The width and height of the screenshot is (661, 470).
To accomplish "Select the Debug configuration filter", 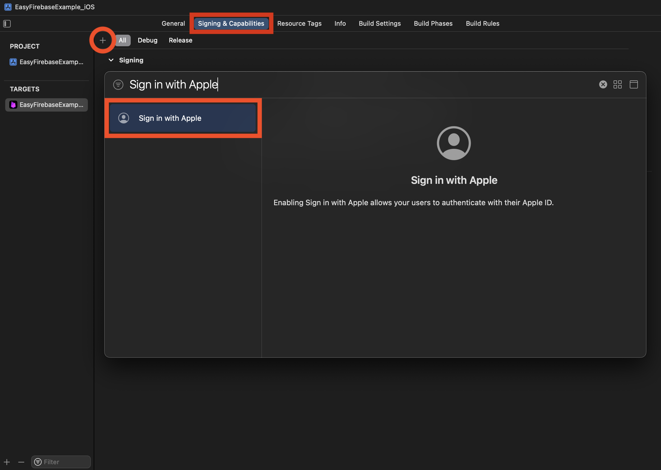I will pos(147,40).
